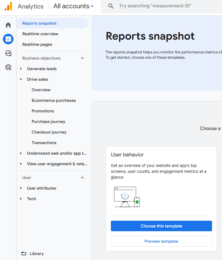The width and height of the screenshot is (222, 260).
Task: Open Promotions report
Action: (x=43, y=111)
